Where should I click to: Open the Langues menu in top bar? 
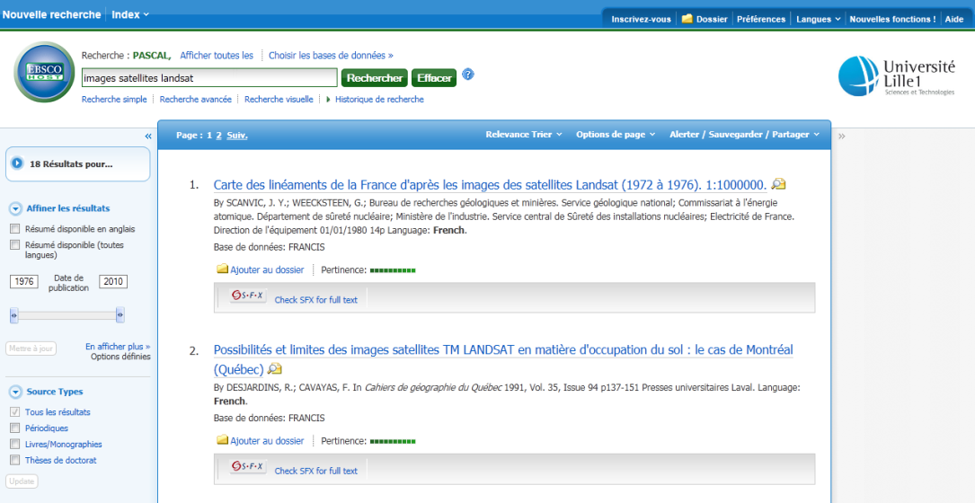(818, 19)
